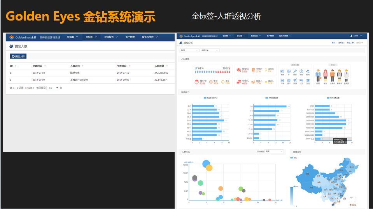Select the IT interest icon
The width and height of the screenshot is (373, 209).
[289, 71]
